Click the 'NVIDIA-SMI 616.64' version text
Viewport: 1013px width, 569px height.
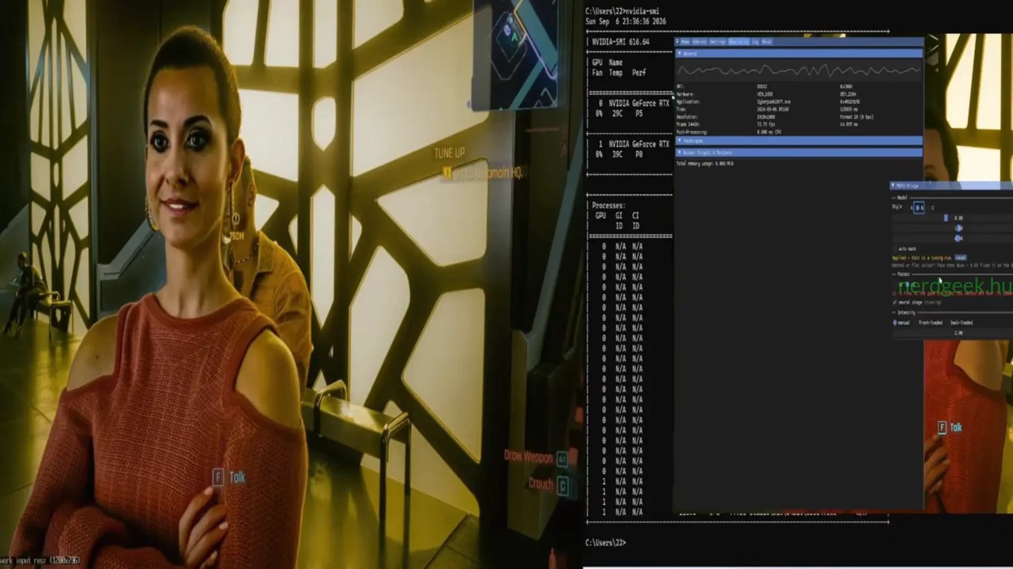pyautogui.click(x=620, y=42)
